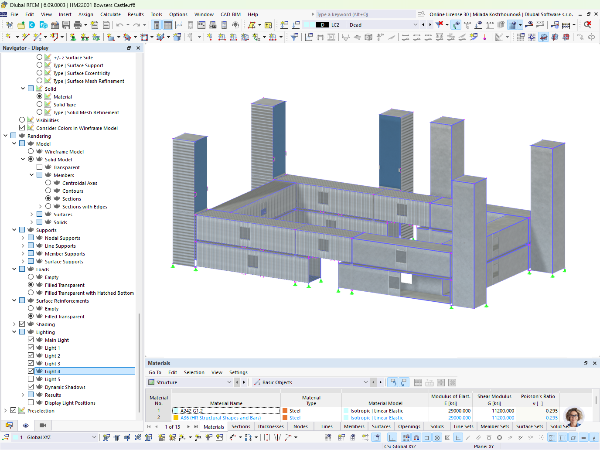Click the keyword search field
Viewport: 600px width, 450px height.
362,14
